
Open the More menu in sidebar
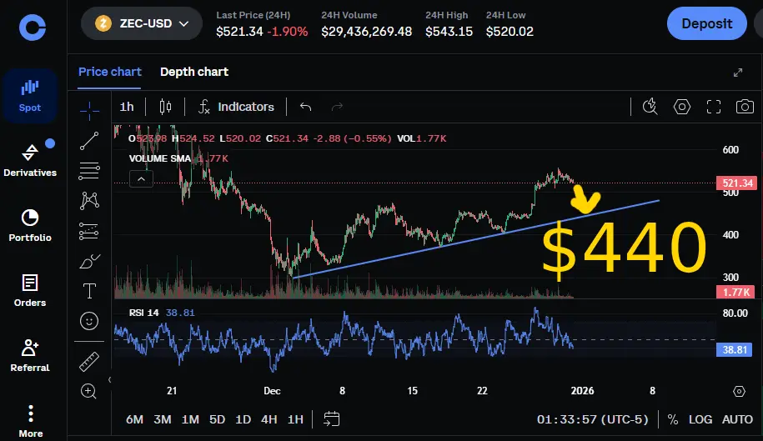[31, 421]
